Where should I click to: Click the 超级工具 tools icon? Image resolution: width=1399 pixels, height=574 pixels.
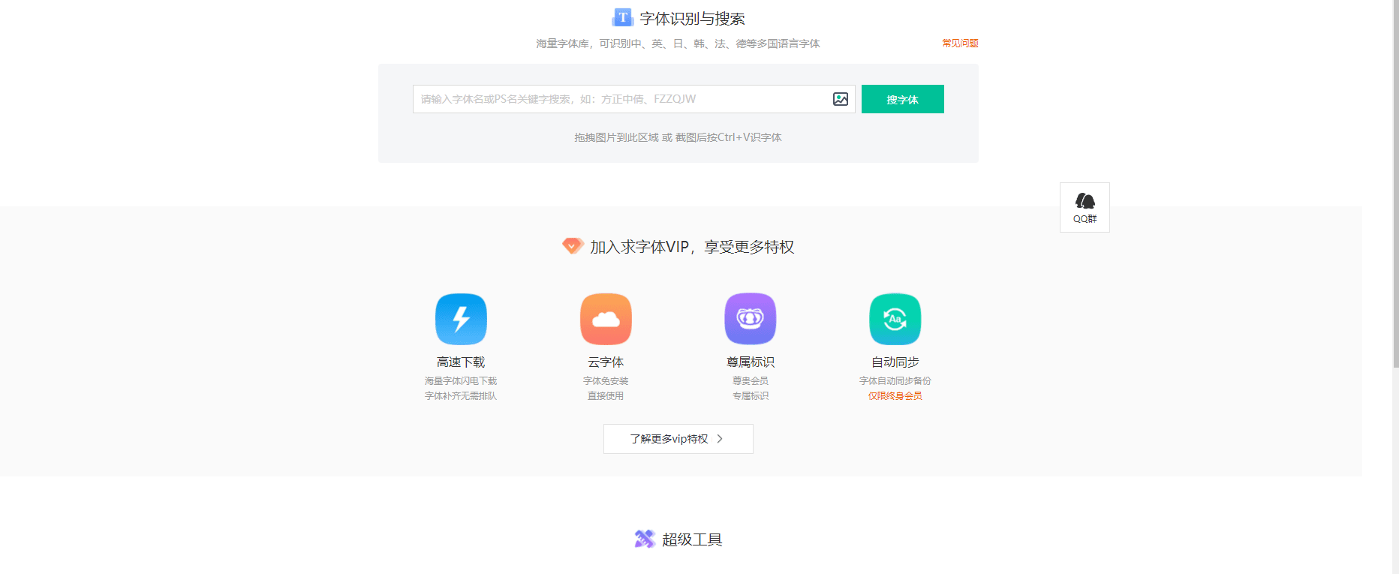pos(645,539)
